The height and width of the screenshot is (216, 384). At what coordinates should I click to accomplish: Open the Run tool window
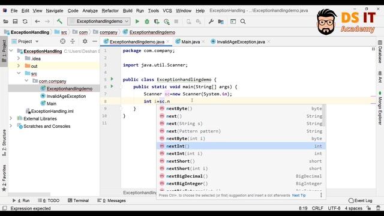21,200
